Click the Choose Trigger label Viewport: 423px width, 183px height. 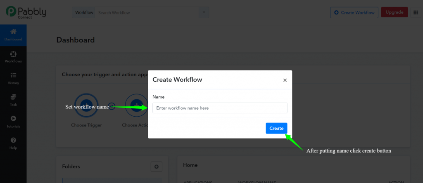(86, 125)
